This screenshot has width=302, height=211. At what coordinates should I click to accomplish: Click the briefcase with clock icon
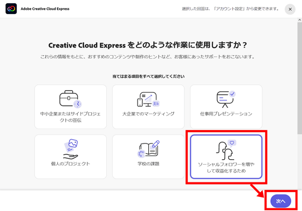[x=71, y=99]
